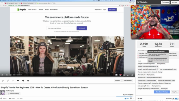Viewport: 179px width, 101px height.
Task: Expand the Resources menu
Action: click(54, 10)
